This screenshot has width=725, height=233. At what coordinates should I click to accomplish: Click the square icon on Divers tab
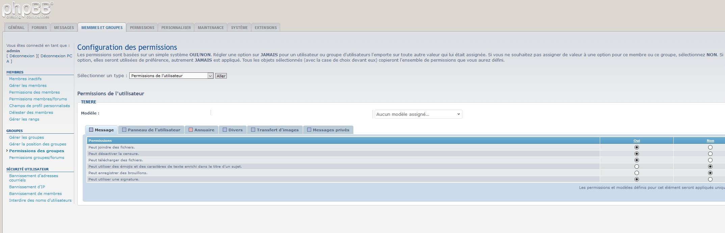point(225,130)
